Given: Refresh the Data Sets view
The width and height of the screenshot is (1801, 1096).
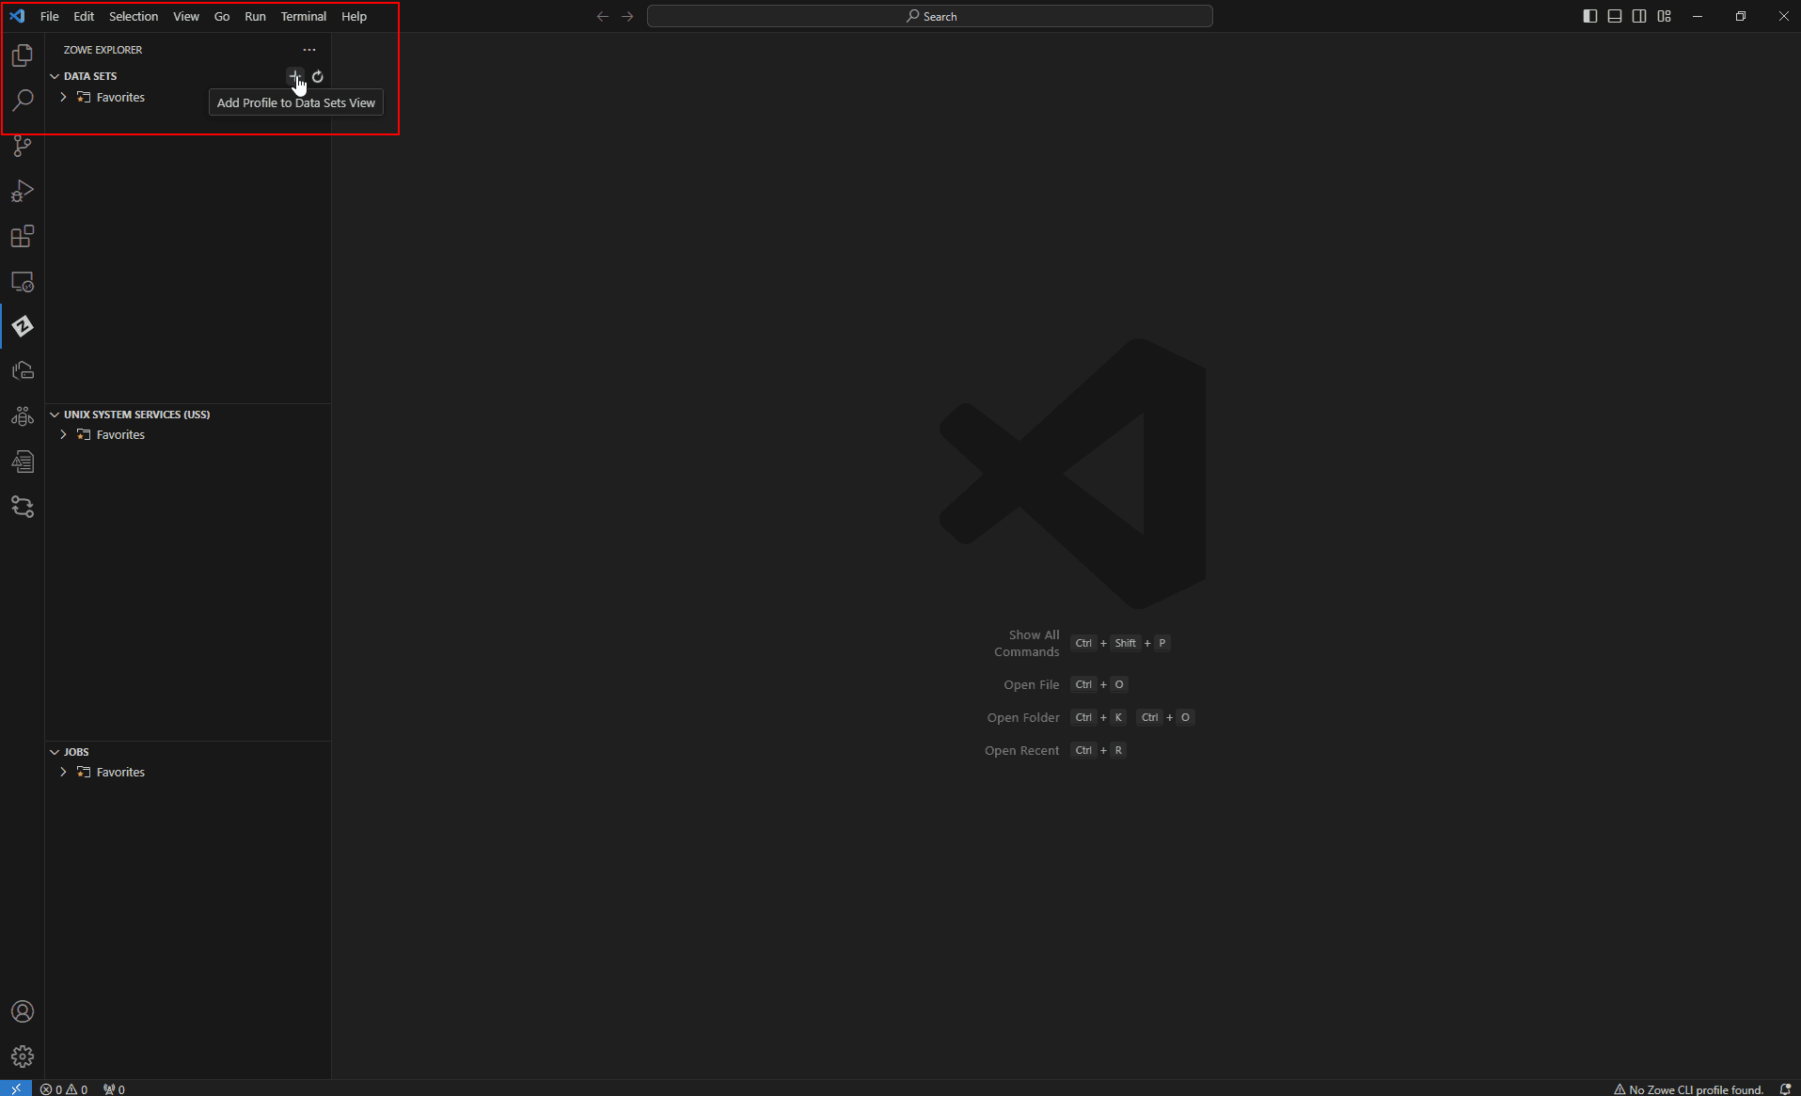Looking at the screenshot, I should [318, 76].
